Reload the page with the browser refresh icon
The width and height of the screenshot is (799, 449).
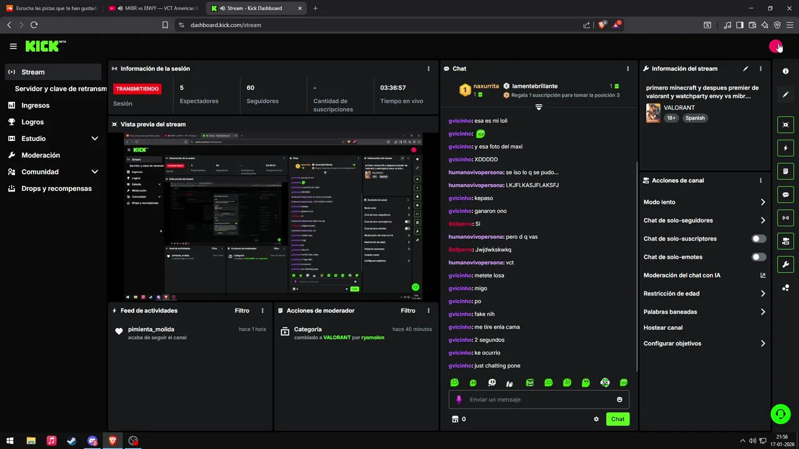point(34,25)
